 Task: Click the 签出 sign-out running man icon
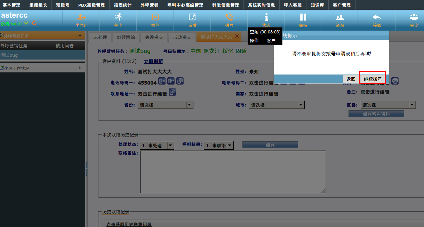point(118,17)
